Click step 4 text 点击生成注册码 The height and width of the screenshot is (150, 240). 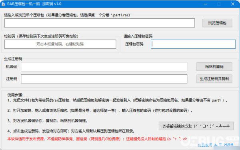pyautogui.click(x=71, y=131)
